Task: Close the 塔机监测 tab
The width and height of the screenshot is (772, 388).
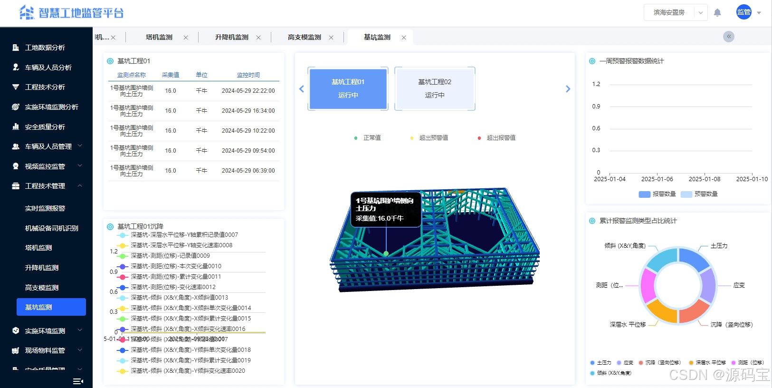Action: 186,38
